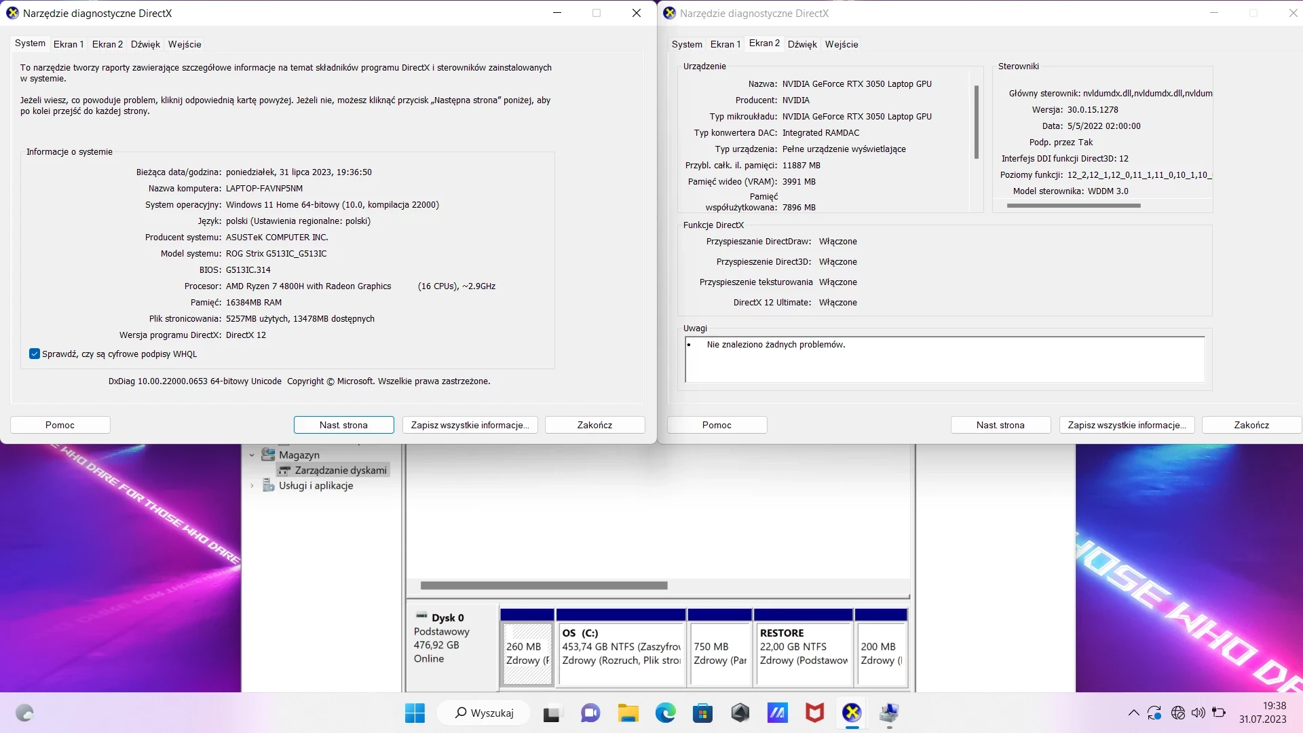Select the OS (C:) partition
1303x733 pixels.
(x=620, y=647)
